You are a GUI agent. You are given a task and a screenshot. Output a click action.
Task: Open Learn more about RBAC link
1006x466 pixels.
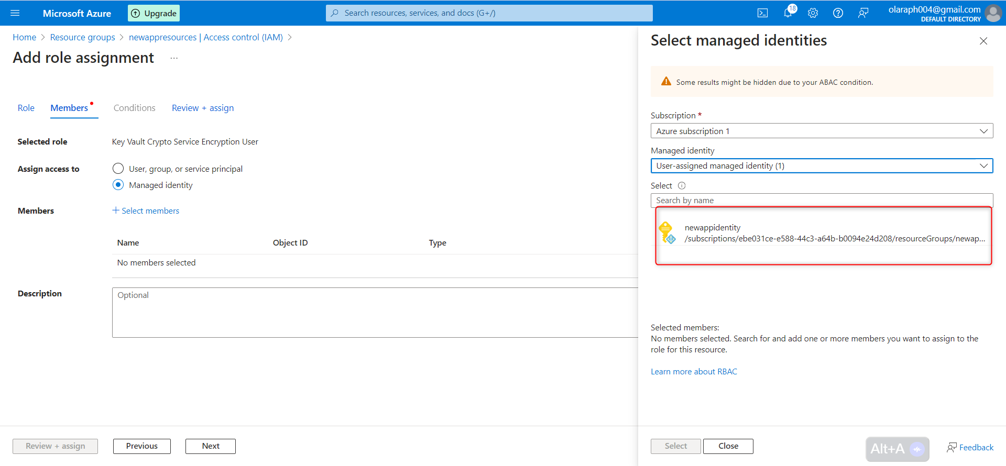click(x=694, y=372)
